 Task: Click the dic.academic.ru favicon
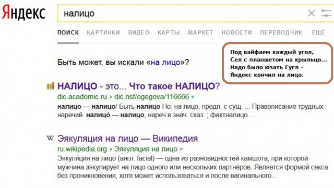50,86
